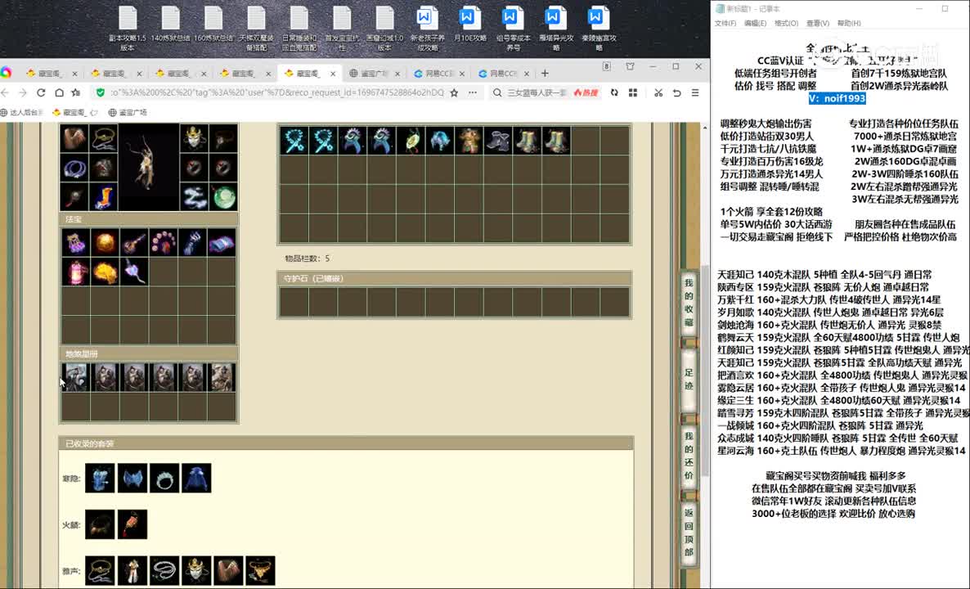Open the 藏宝阁 bookmark in bookmarks bar

click(x=75, y=113)
